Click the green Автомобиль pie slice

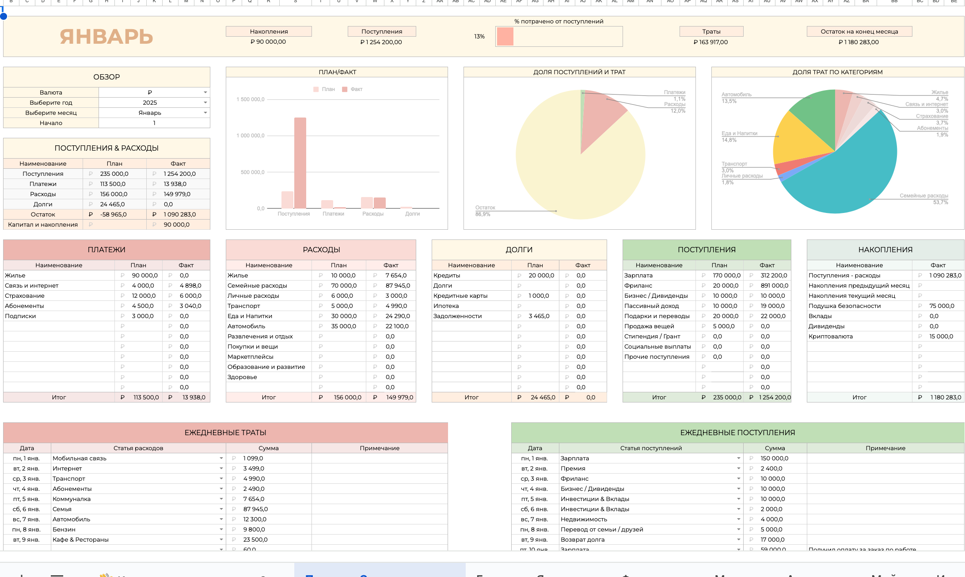click(x=817, y=117)
